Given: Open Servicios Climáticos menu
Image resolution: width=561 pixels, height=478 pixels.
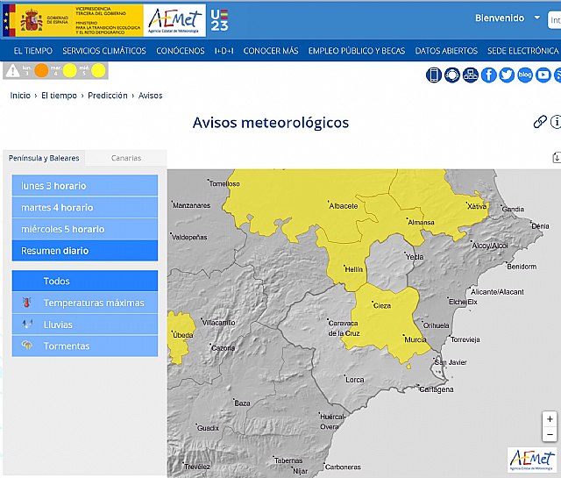Looking at the screenshot, I should click(x=104, y=51).
